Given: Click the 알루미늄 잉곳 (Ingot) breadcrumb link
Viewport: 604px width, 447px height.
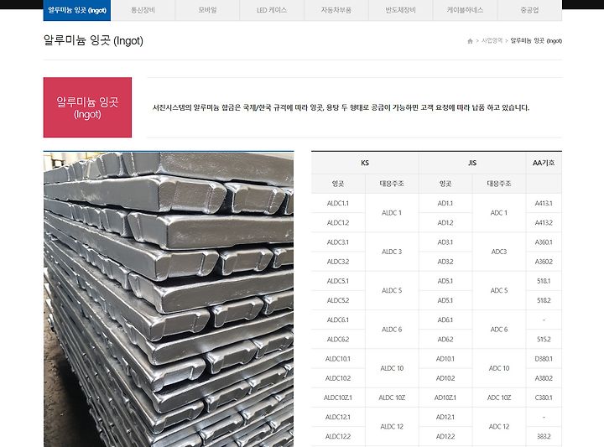Looking at the screenshot, I should click(536, 41).
